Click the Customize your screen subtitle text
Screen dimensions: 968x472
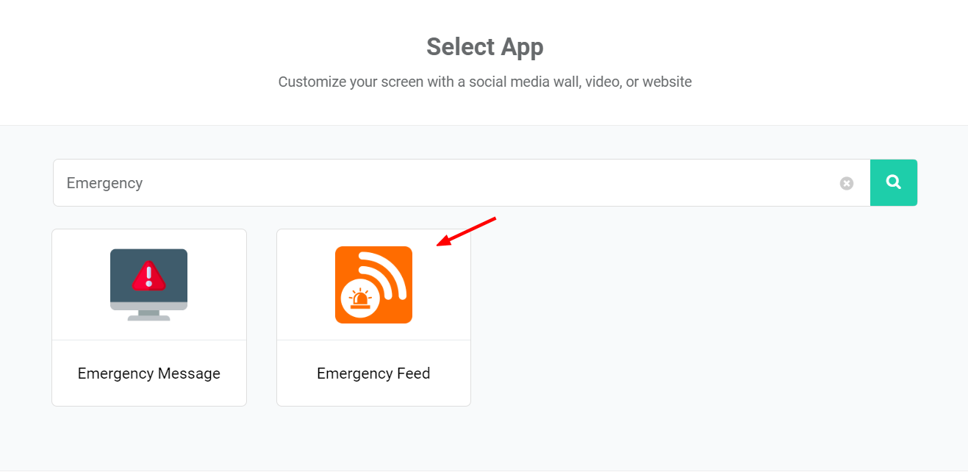485,82
